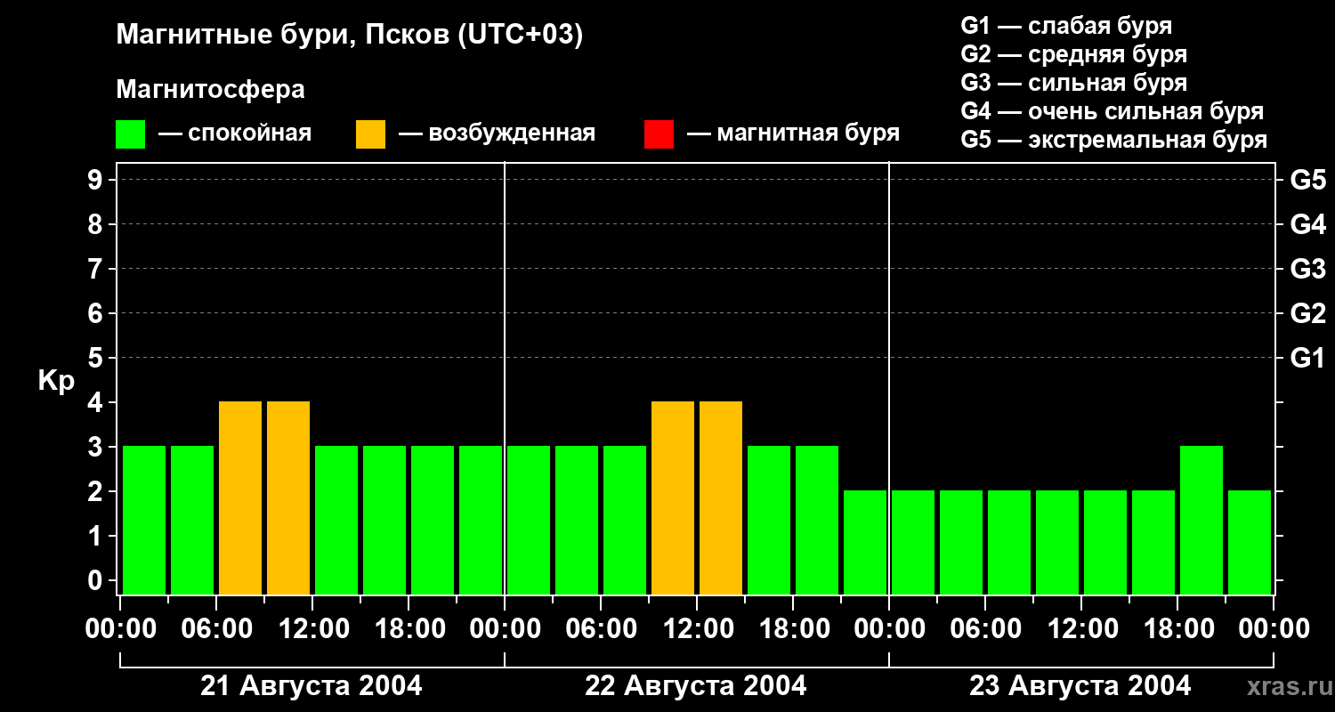Click the 'Kp' axis title

56,381
